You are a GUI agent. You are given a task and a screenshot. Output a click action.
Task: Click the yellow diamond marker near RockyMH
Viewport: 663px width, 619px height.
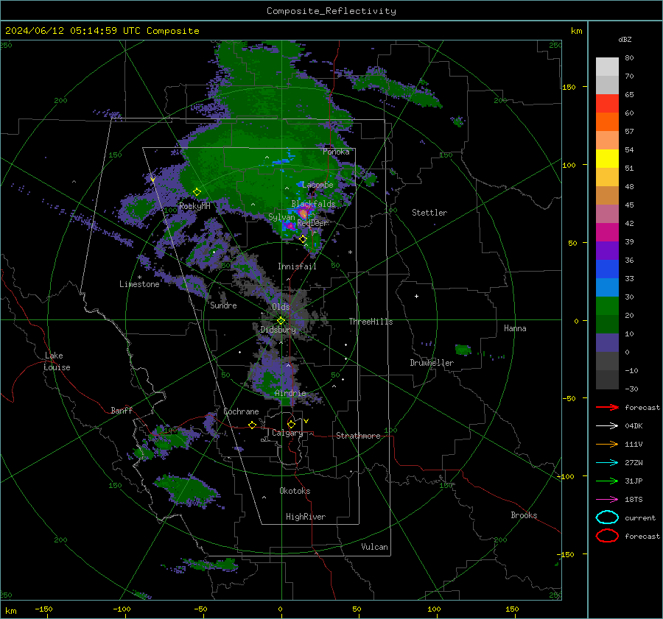coord(197,192)
